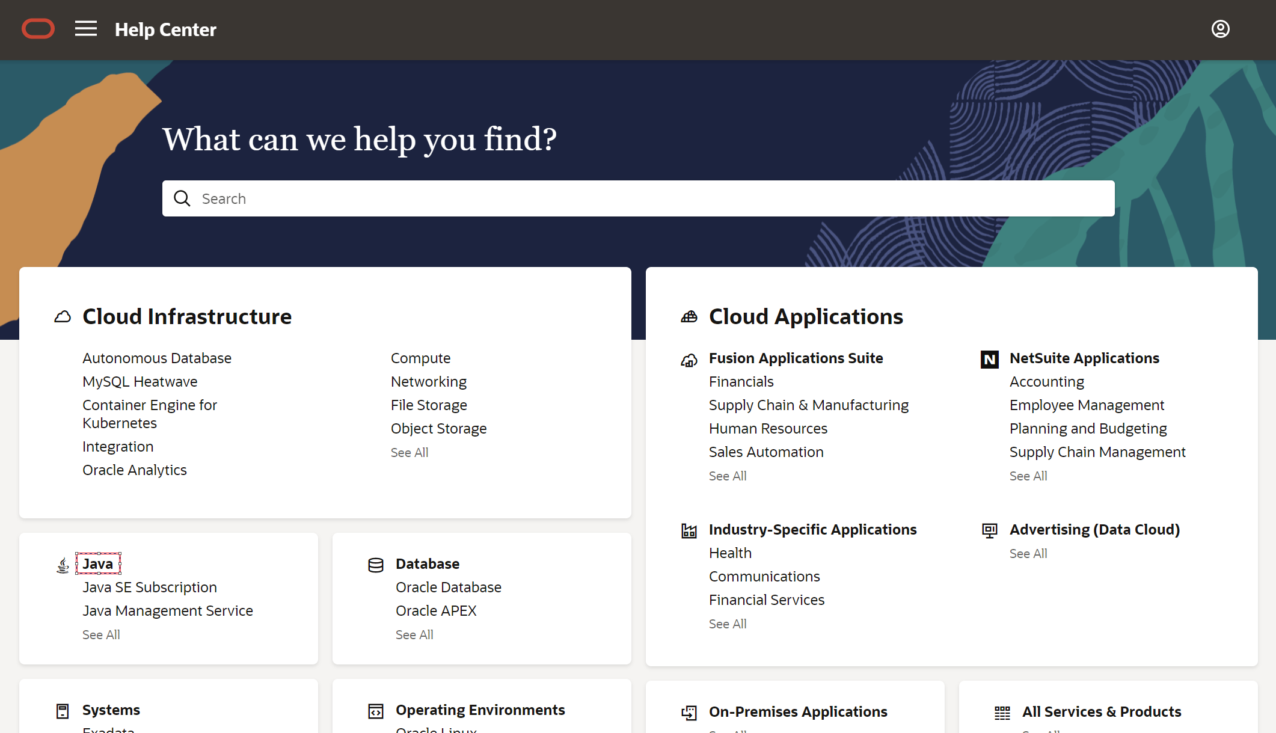Screen dimensions: 1276x733
Task: Click the Operating Environments icon
Action: pos(376,711)
